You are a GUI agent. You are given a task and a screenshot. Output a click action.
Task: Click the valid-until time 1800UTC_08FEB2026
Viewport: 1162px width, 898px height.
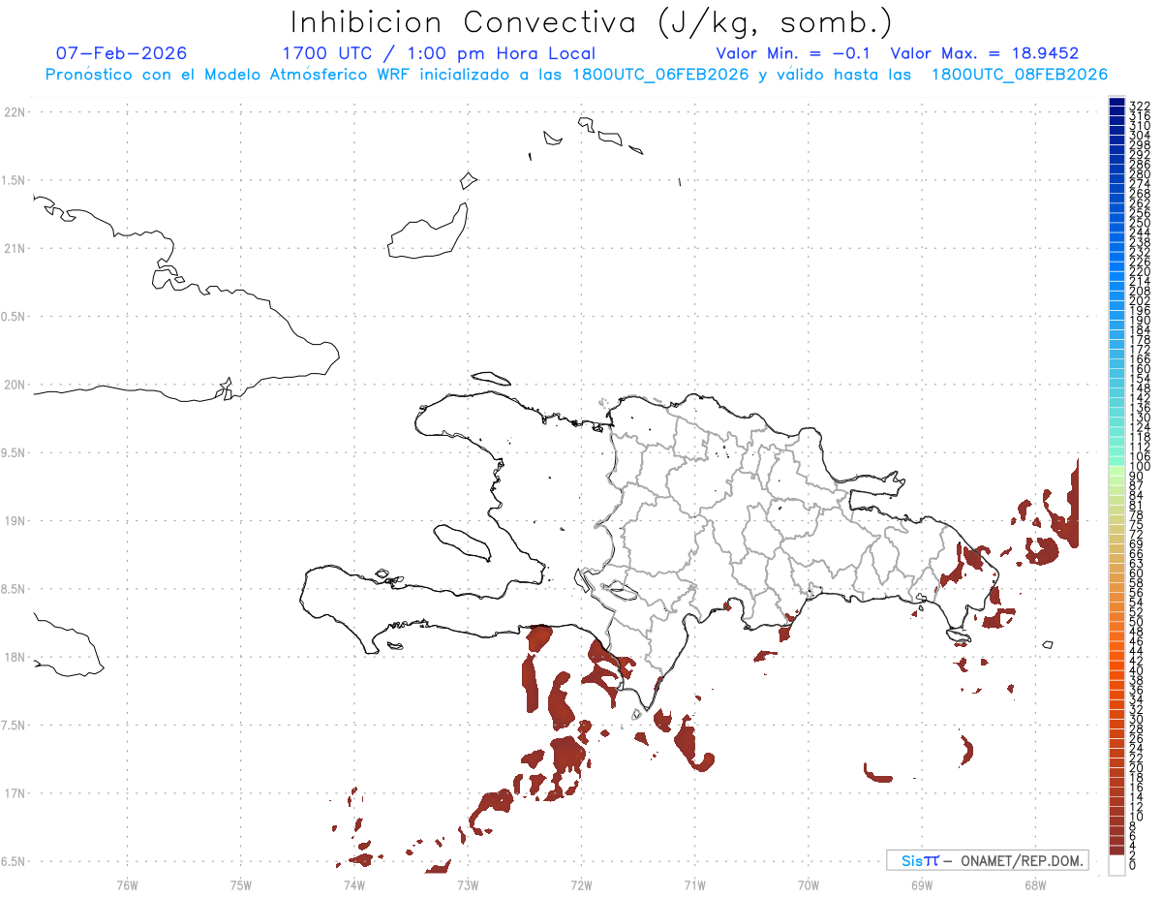pos(1020,75)
